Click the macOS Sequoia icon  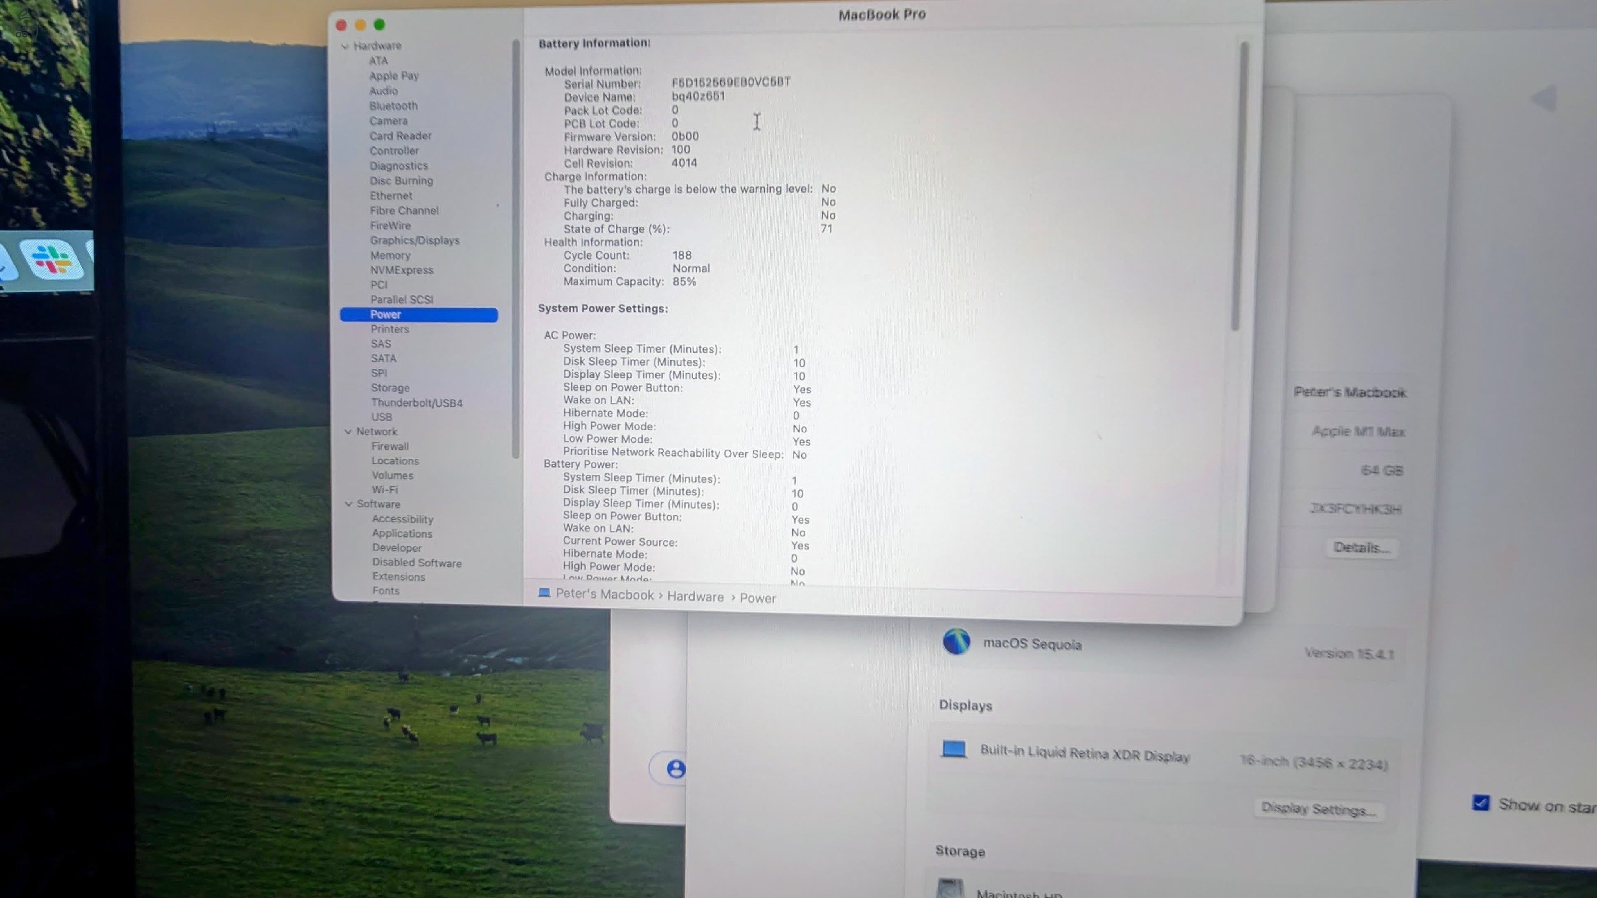(x=956, y=641)
